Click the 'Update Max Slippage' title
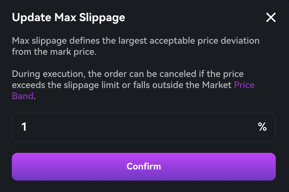 pyautogui.click(x=68, y=17)
